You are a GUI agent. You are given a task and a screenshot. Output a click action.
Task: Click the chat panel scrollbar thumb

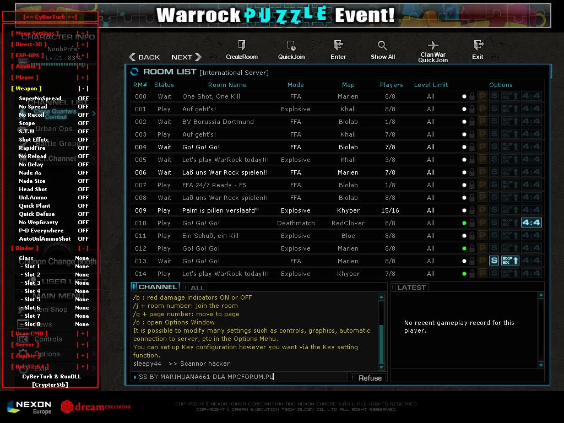[382, 344]
